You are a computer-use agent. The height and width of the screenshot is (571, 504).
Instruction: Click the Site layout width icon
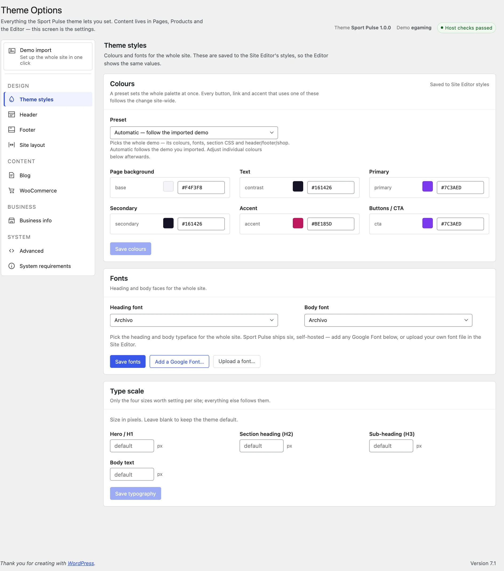click(11, 145)
